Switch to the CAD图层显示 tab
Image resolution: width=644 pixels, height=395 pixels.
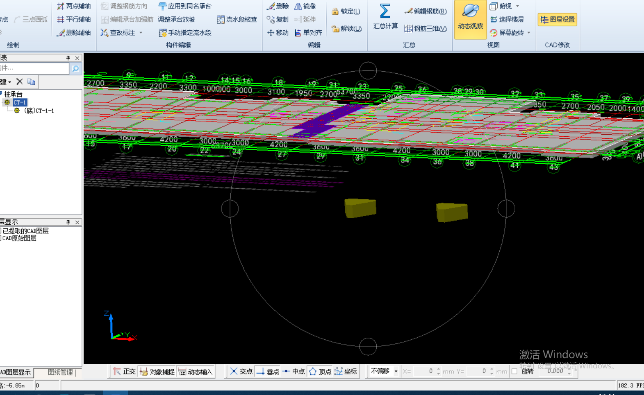point(16,372)
